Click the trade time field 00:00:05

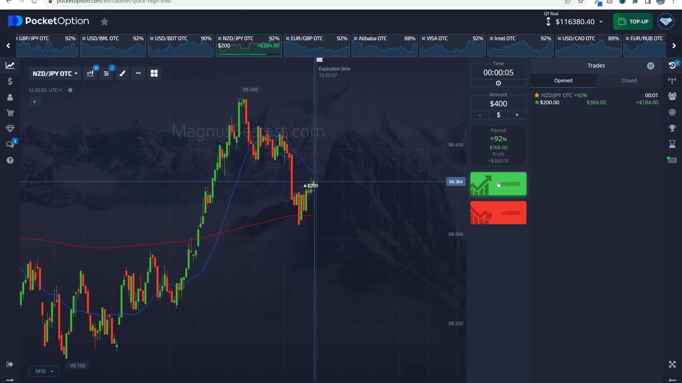click(498, 72)
